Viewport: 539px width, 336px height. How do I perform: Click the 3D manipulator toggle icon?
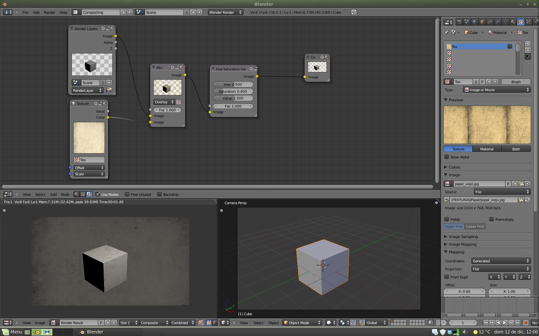coord(362,323)
